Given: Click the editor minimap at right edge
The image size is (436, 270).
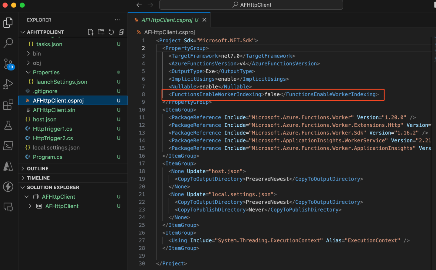Looking at the screenshot, I should coord(434,50).
